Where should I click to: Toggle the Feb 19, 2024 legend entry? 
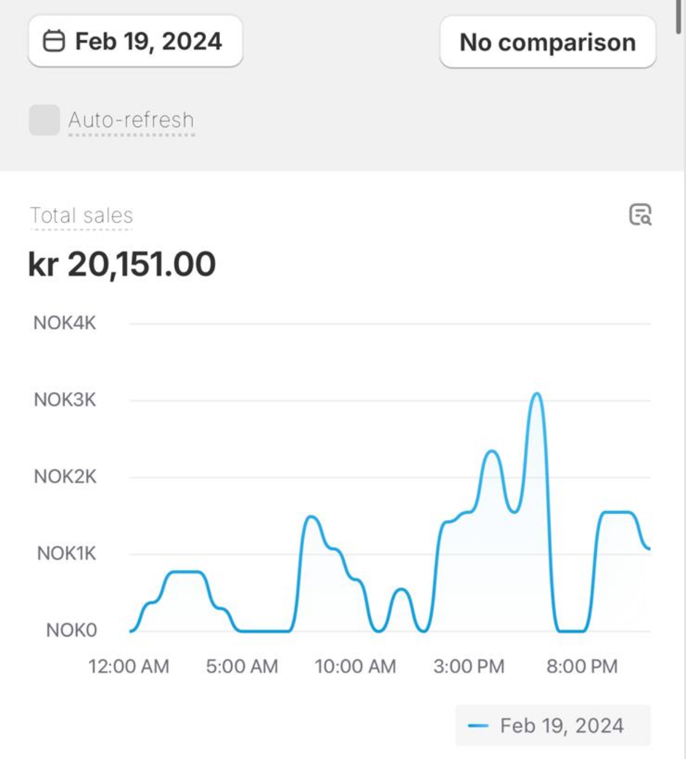coord(553,726)
